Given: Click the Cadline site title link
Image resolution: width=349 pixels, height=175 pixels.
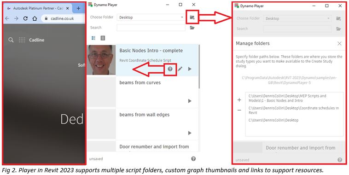Looking at the screenshot, I should (36, 40).
